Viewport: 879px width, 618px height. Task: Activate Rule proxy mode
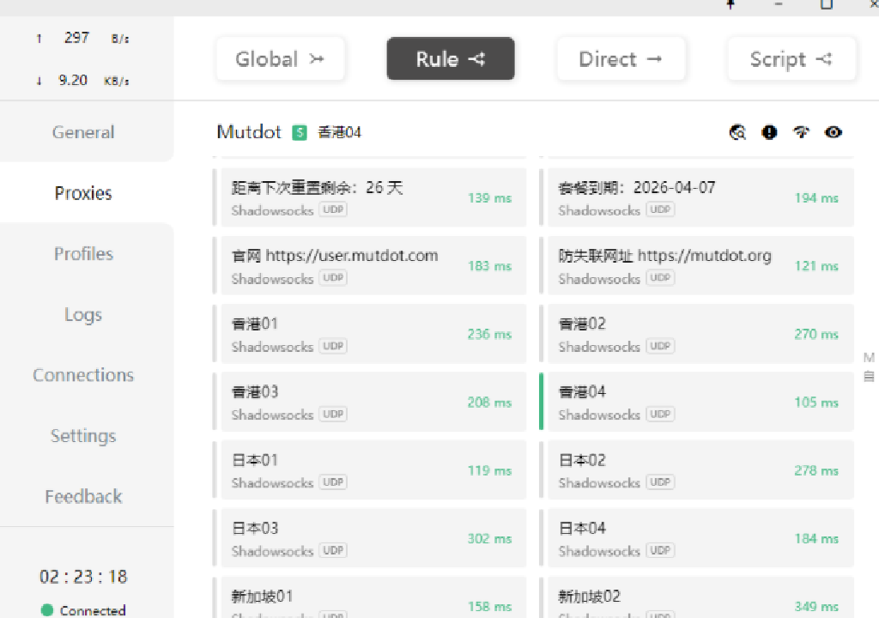[450, 58]
